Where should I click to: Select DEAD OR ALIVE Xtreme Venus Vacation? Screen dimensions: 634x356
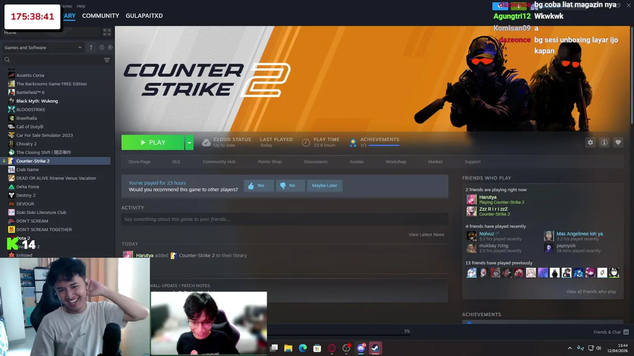[x=55, y=178]
